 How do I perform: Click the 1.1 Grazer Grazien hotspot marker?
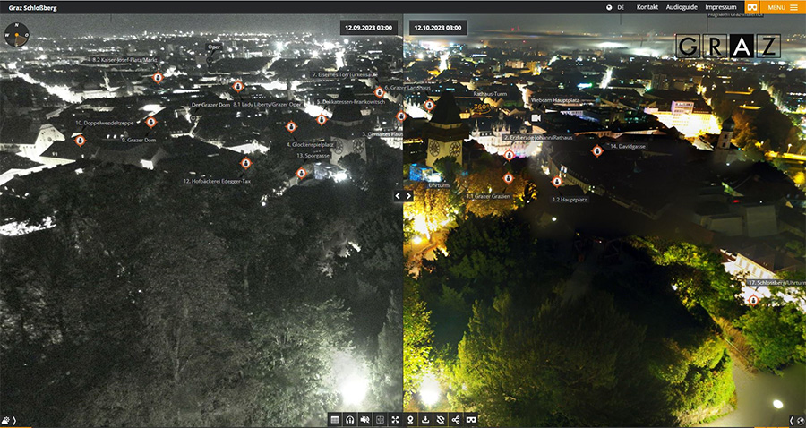(x=508, y=178)
